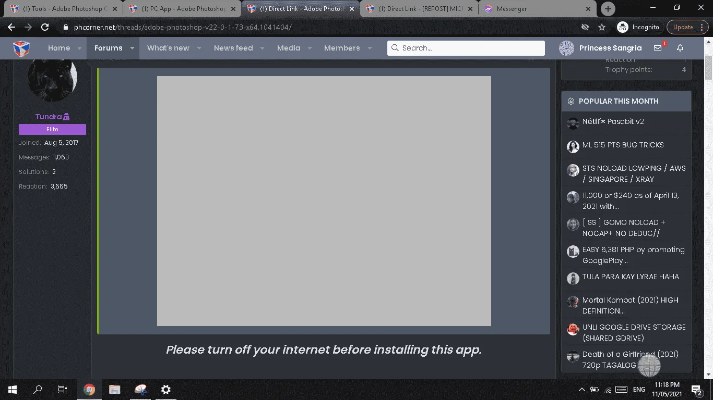Click Princess Sangria profile avatar
This screenshot has height=400, width=713.
[x=566, y=48]
